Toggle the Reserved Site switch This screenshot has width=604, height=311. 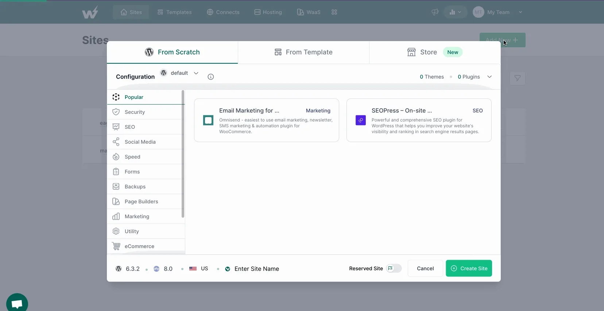tap(394, 268)
